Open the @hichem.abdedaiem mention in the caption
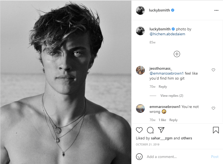Screen dimensions: 223x164 coord(168,34)
